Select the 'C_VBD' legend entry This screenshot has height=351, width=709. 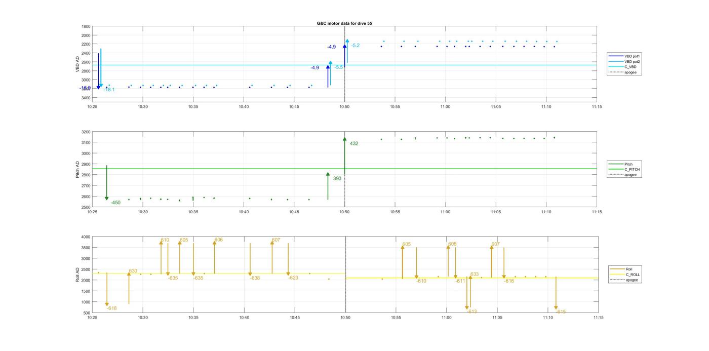pos(622,67)
